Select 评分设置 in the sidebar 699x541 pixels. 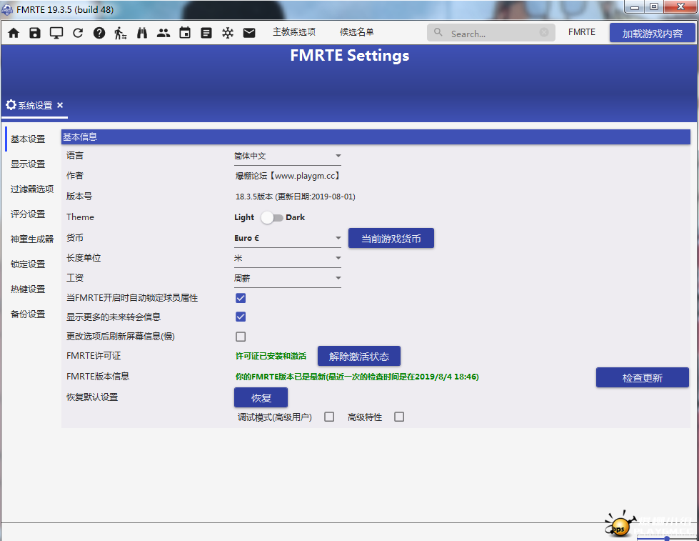click(28, 214)
